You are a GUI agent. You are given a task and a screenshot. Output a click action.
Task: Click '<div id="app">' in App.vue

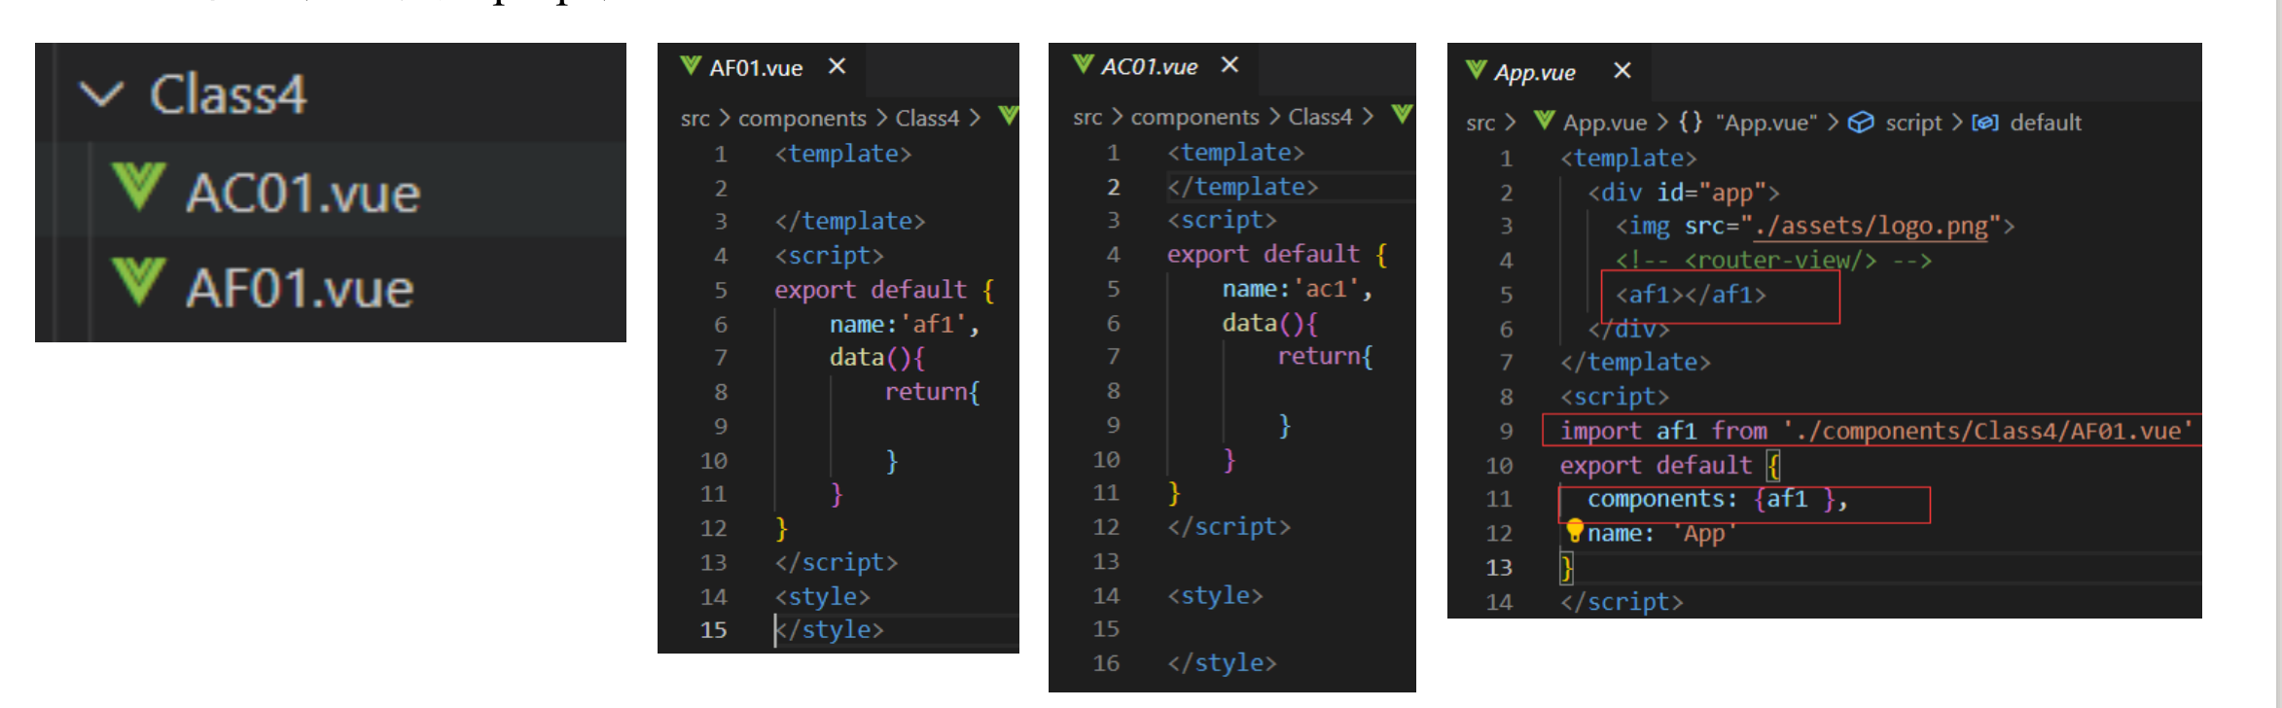pos(1684,193)
